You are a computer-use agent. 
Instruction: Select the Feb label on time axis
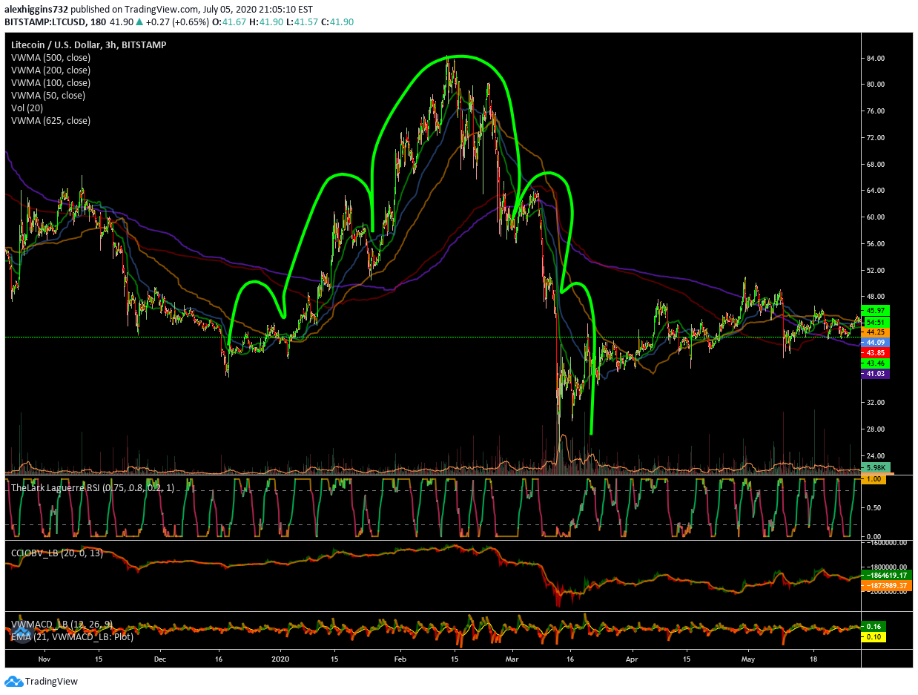coord(400,658)
